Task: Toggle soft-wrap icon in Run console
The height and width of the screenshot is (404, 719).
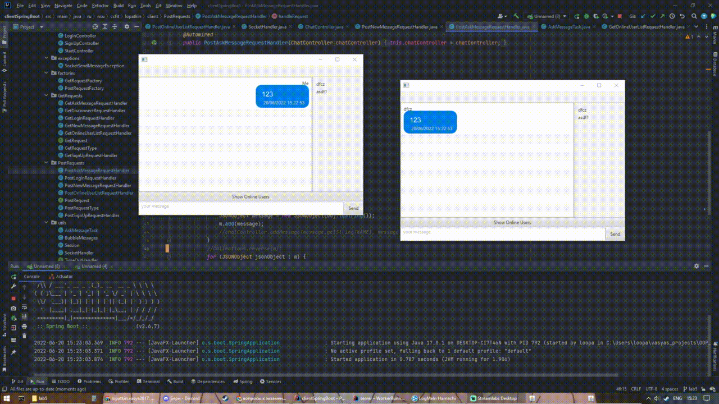Action: pyautogui.click(x=24, y=307)
